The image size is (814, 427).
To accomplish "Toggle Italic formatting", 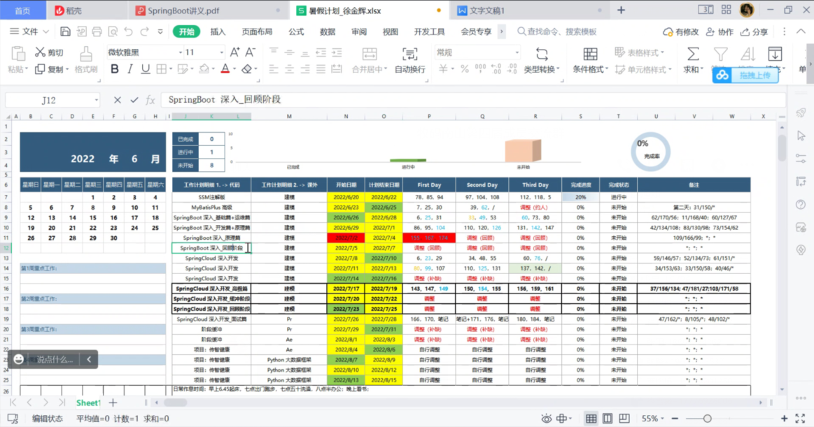I will point(130,69).
